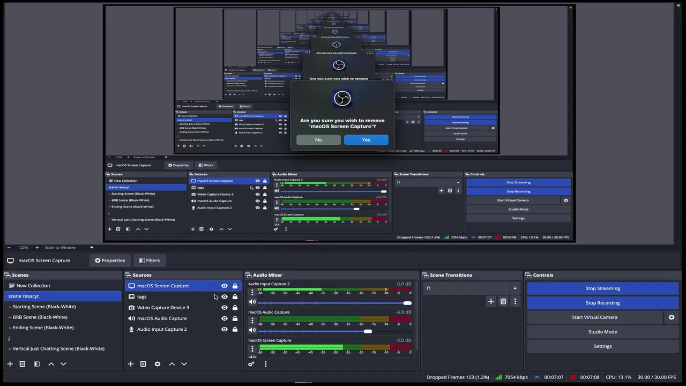Viewport: 686px width, 386px height.
Task: Click 'CPU: 13.1%' in status bar
Action: click(618, 377)
